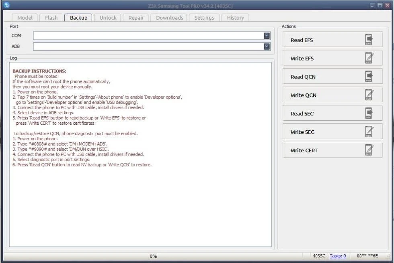Click the Write EFS button label
This screenshot has height=263, width=394.
click(x=302, y=59)
